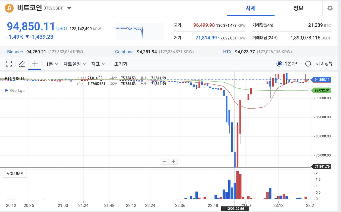This screenshot has width=341, height=212.
Task: Open the 1분 interval dropdown
Action: (52, 64)
